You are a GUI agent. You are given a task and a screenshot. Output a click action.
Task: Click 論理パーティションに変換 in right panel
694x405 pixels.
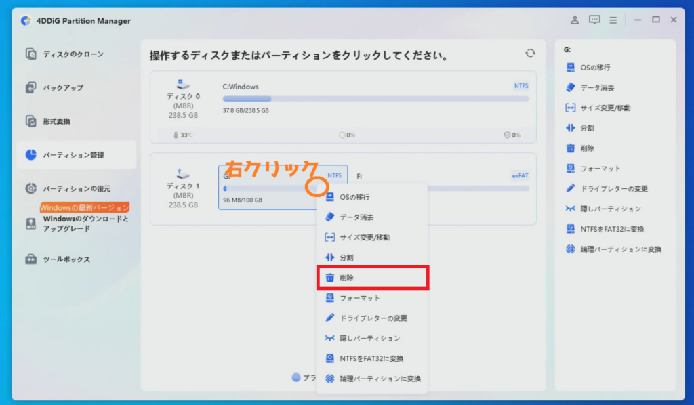620,249
